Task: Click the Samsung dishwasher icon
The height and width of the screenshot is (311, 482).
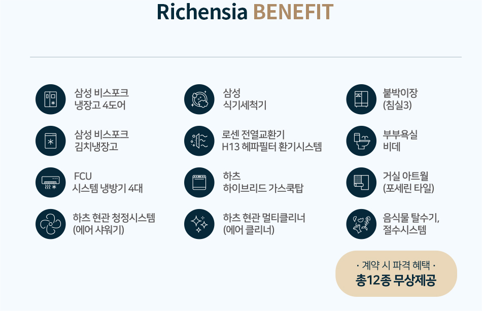Action: tap(199, 99)
